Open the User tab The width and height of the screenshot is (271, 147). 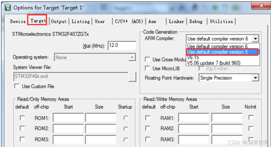pyautogui.click(x=102, y=21)
